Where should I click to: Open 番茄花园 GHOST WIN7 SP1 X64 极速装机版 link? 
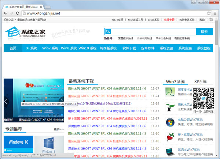[107, 96]
